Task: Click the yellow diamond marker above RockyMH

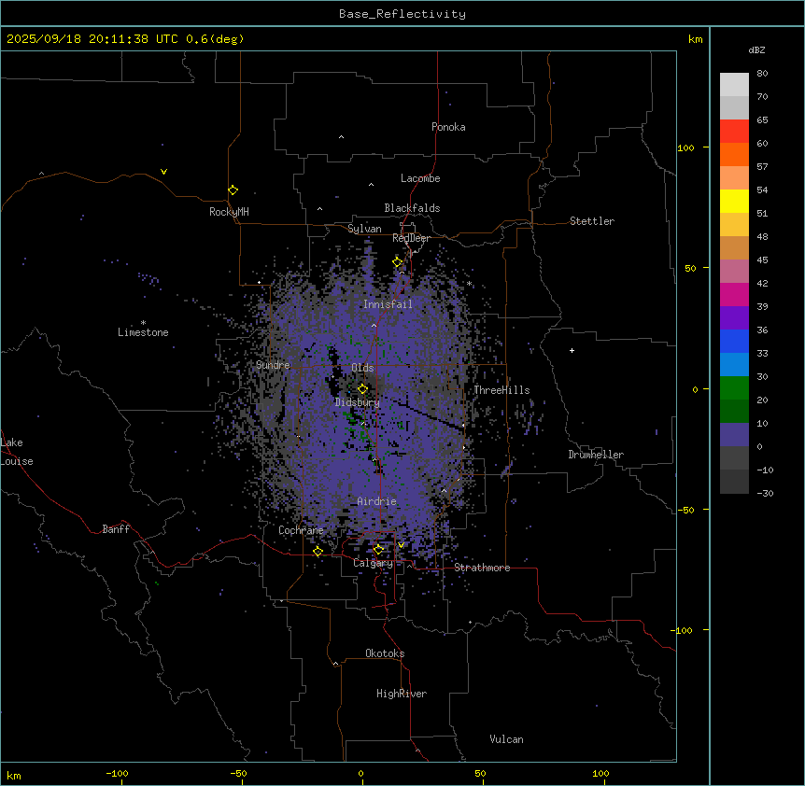Action: (x=233, y=189)
